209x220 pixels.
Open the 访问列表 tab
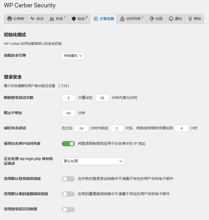tap(132, 19)
